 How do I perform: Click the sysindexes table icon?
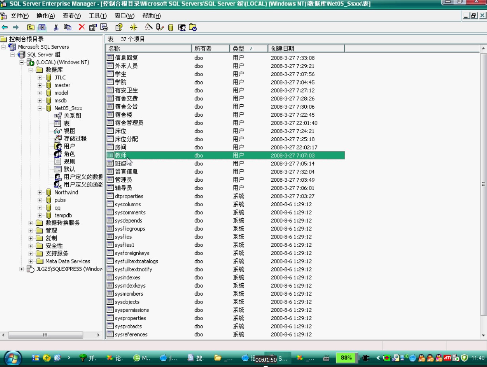(x=110, y=277)
